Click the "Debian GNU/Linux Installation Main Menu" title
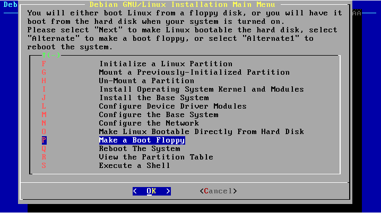 [182, 5]
